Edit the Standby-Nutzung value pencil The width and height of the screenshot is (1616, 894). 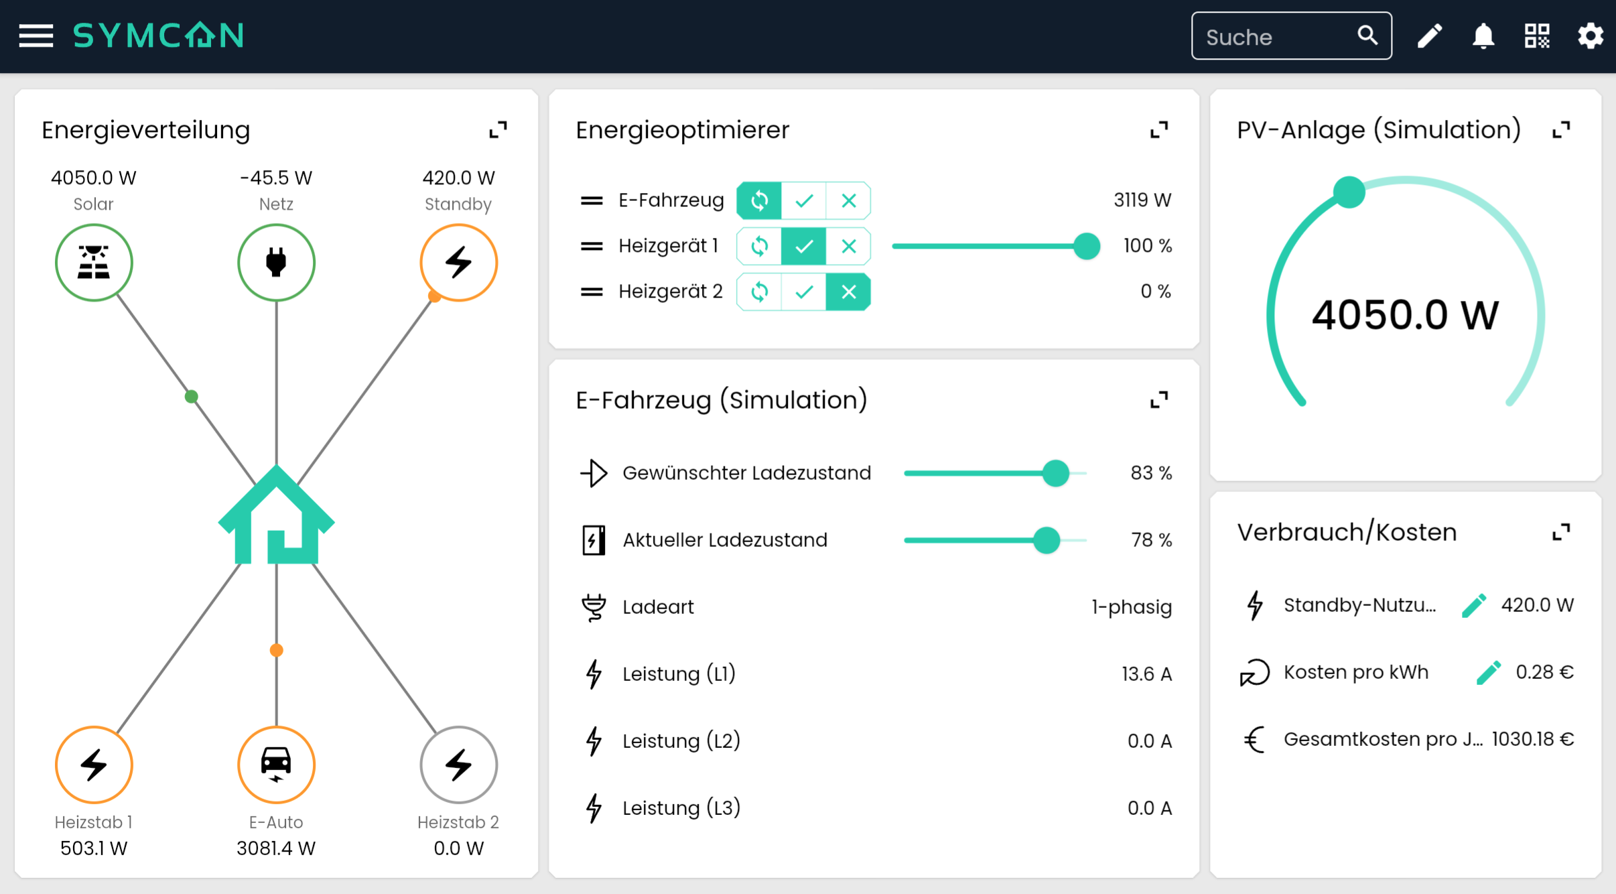[1473, 605]
